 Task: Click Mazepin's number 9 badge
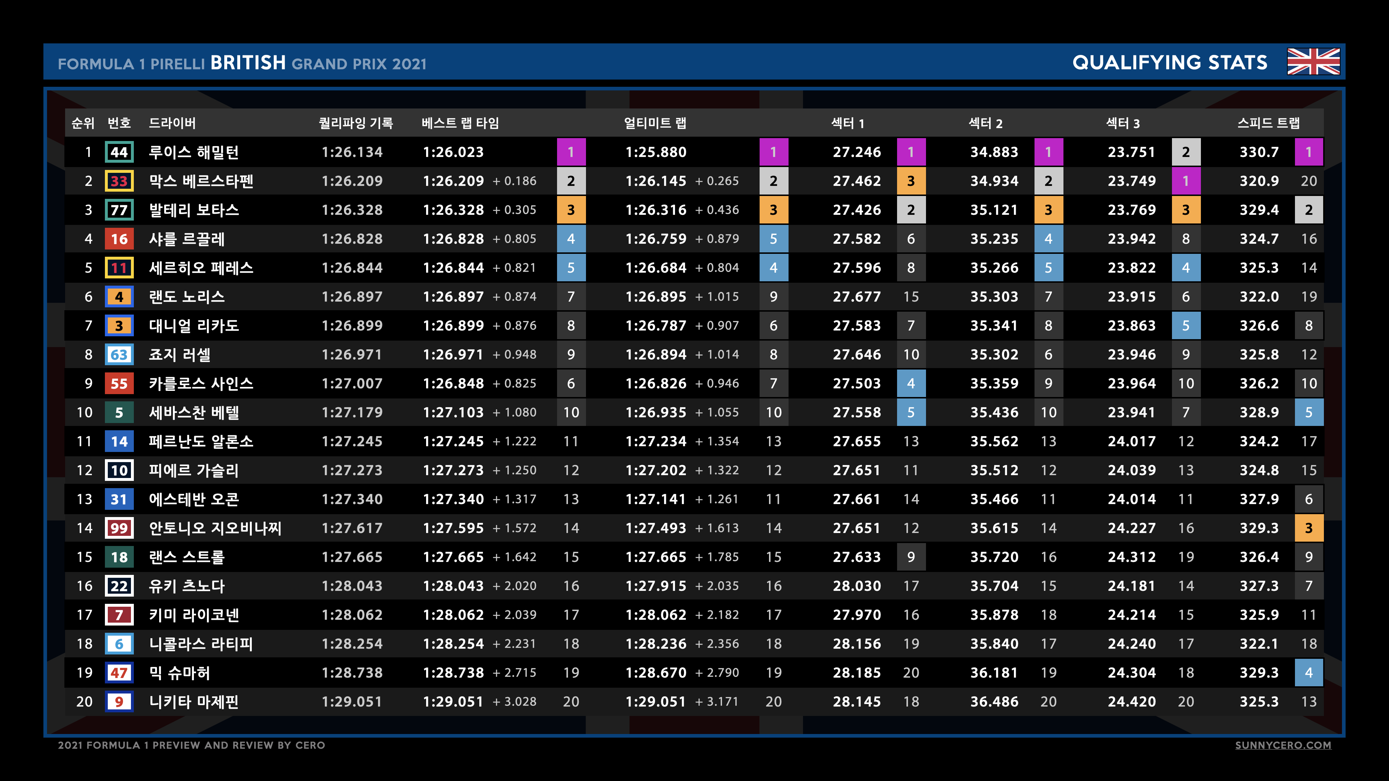pyautogui.click(x=119, y=702)
